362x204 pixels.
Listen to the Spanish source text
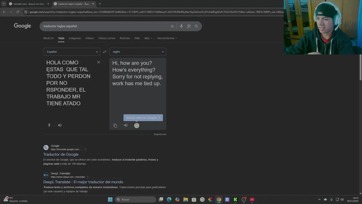[60, 125]
